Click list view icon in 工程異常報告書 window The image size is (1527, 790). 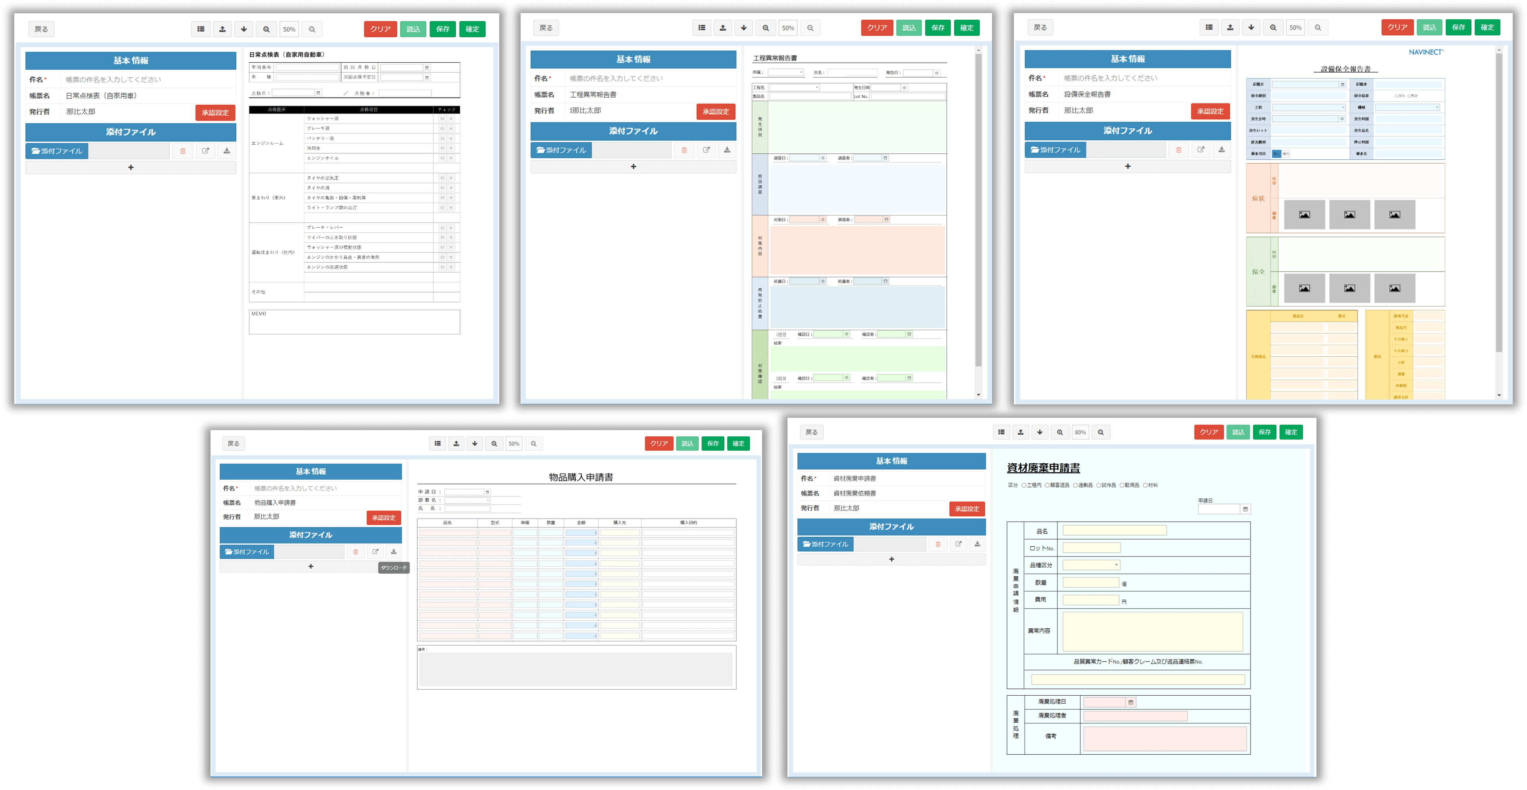702,28
